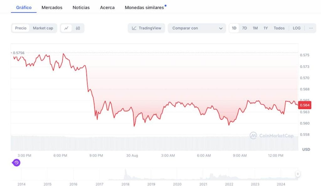Show all-time data with Todos
The image size is (321, 193).
[x=279, y=28]
